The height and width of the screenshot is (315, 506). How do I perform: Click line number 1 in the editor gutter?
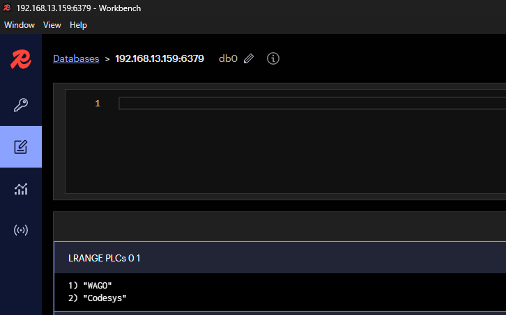coord(98,104)
